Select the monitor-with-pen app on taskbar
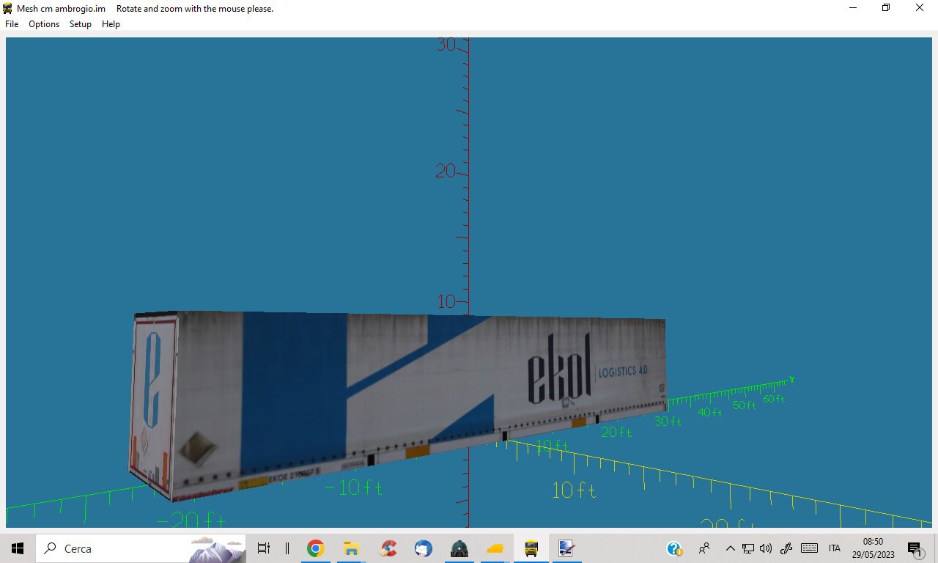This screenshot has width=938, height=563. 566,548
